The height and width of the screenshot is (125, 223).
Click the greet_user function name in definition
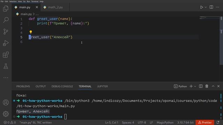47,19
